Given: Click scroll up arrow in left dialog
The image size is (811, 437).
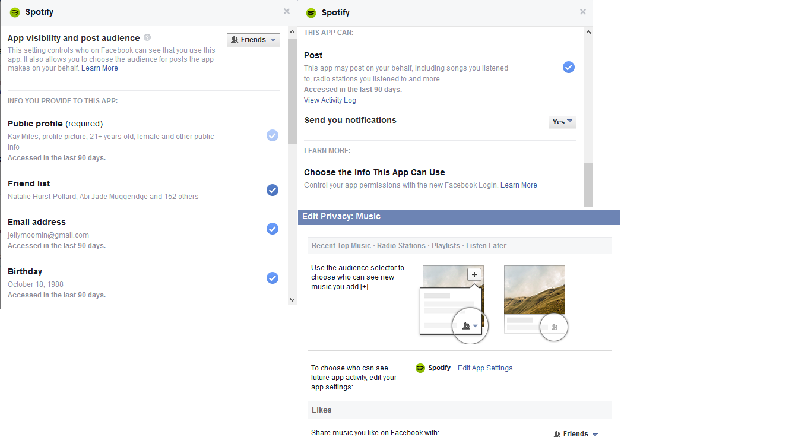Looking at the screenshot, I should (292, 31).
